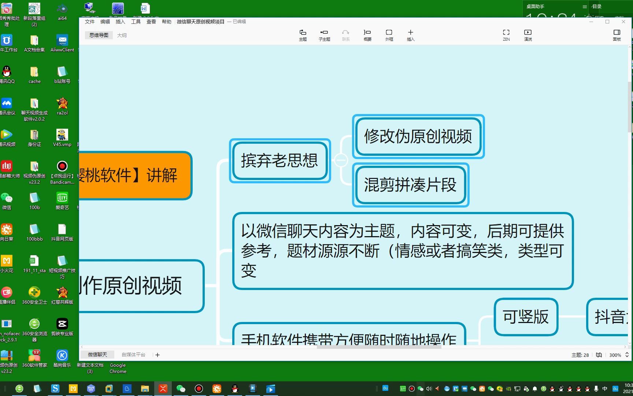The width and height of the screenshot is (633, 396).
Task: Open the 360软件管家 desktop icon
Action: tap(34, 359)
